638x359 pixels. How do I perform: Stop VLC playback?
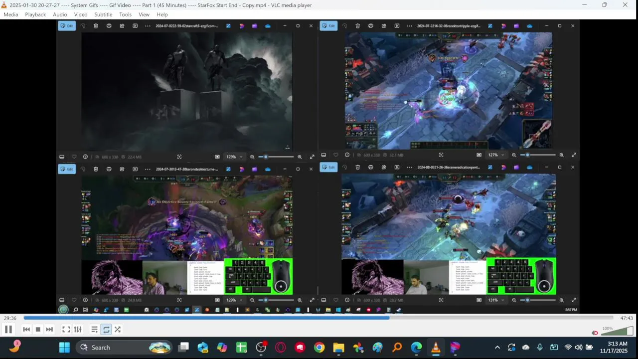pos(38,329)
